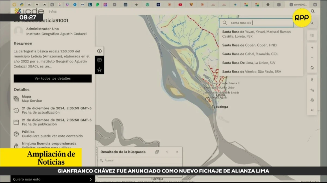Open the map search tool in the right toolbar

pyautogui.click(x=312, y=23)
